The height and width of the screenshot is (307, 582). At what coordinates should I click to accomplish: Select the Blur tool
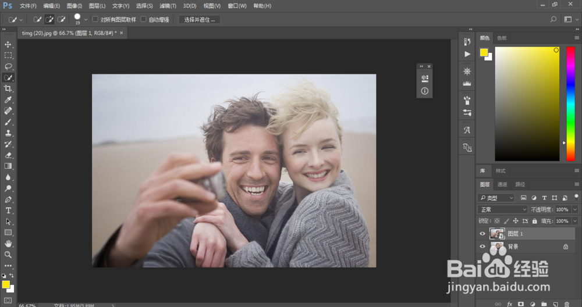[8, 177]
